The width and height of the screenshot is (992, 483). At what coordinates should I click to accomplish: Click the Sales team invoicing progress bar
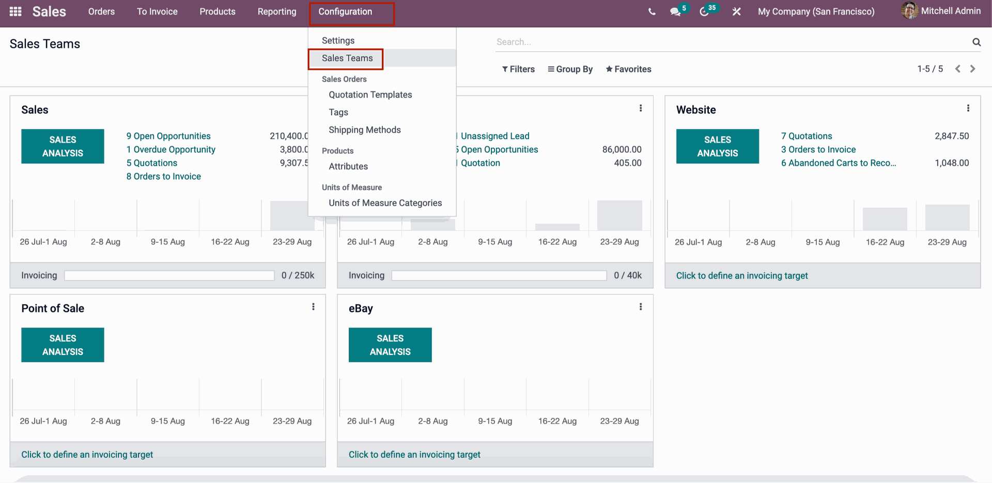(x=168, y=275)
